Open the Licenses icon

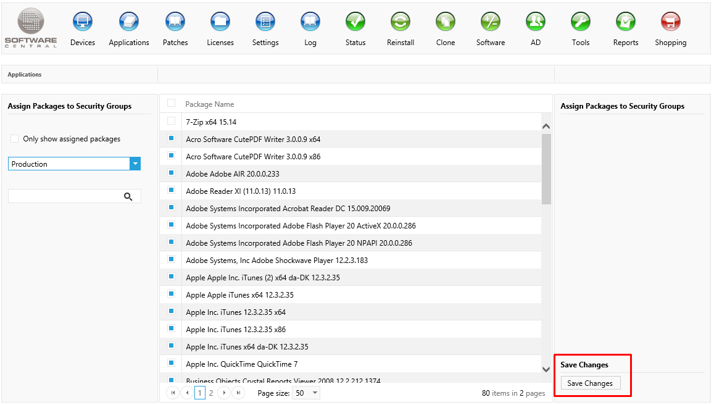(x=220, y=22)
